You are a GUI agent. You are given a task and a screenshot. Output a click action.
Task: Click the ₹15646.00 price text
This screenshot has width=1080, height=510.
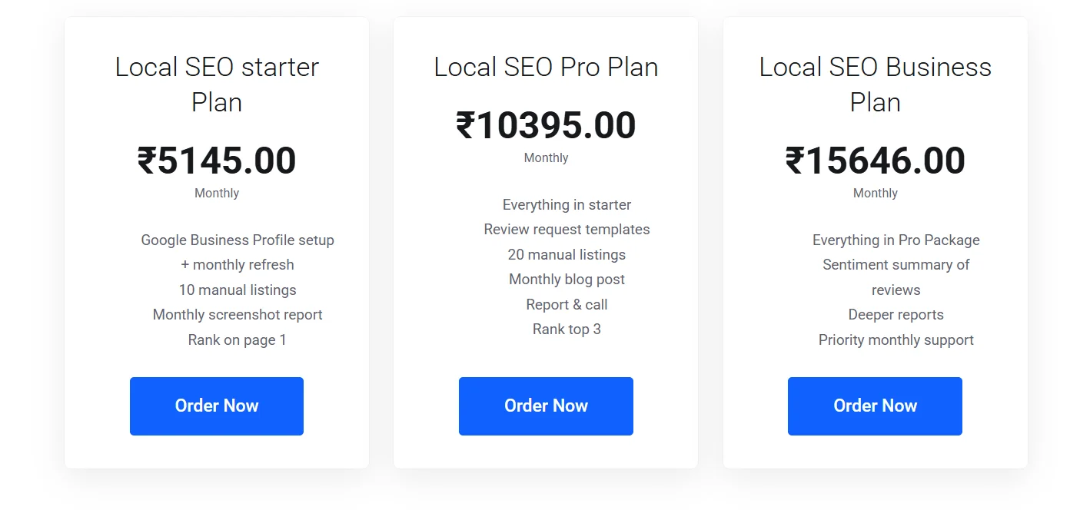tap(875, 160)
